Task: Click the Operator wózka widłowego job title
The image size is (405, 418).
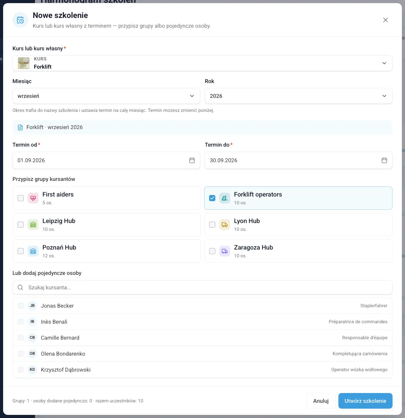Action: pyautogui.click(x=359, y=370)
